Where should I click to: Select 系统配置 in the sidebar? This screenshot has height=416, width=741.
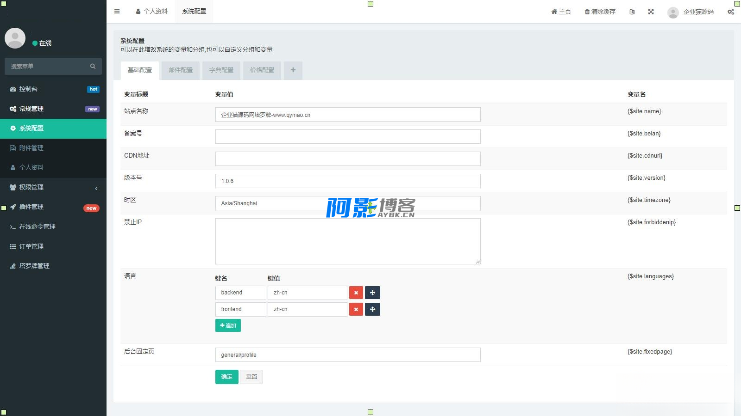[x=53, y=128]
